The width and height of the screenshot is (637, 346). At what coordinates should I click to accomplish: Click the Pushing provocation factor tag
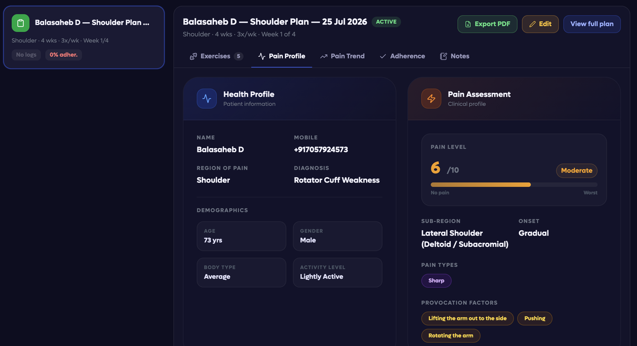tap(535, 318)
